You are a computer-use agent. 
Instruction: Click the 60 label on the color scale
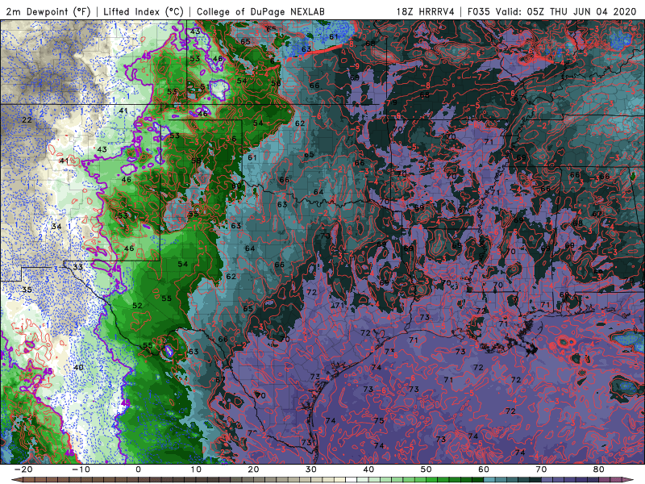coord(484,469)
